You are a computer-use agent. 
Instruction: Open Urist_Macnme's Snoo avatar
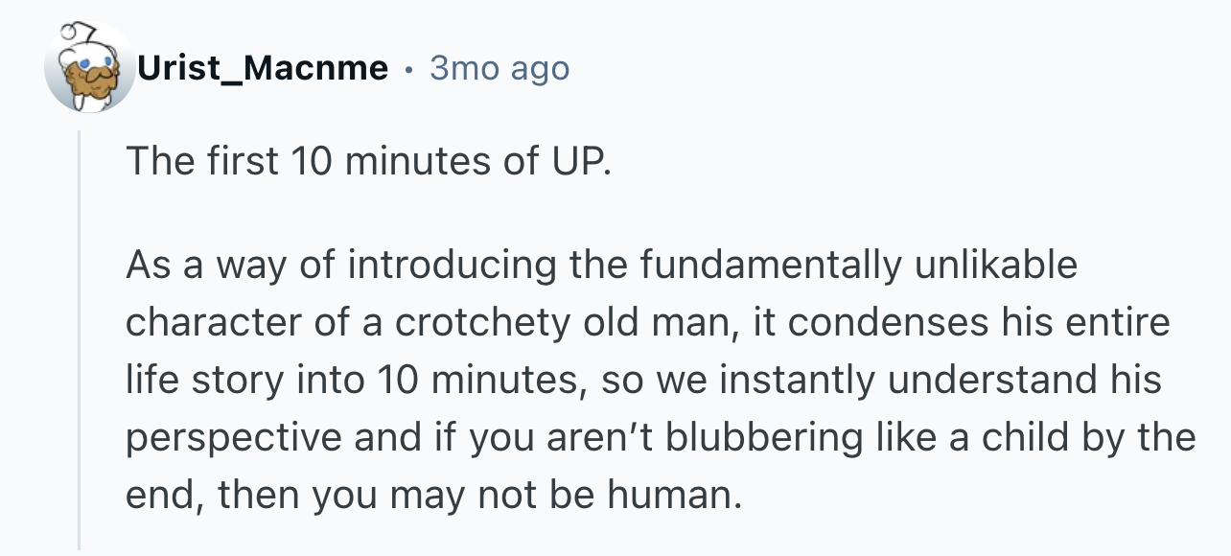pos(89,68)
